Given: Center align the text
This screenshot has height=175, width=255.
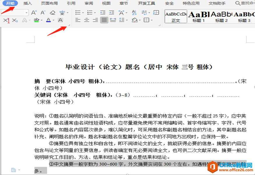Looking at the screenshot, I should click(87, 20).
